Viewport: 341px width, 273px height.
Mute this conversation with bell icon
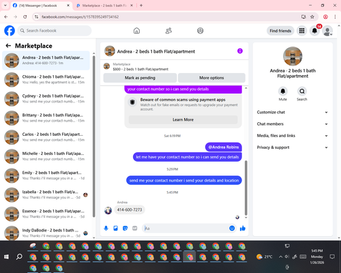pos(283,91)
